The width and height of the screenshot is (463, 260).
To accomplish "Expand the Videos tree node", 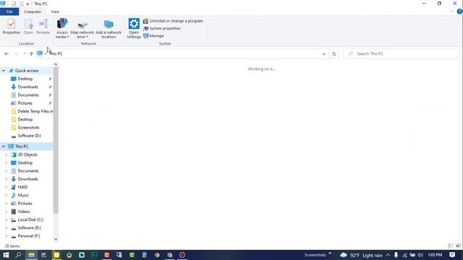I will click(x=7, y=212).
